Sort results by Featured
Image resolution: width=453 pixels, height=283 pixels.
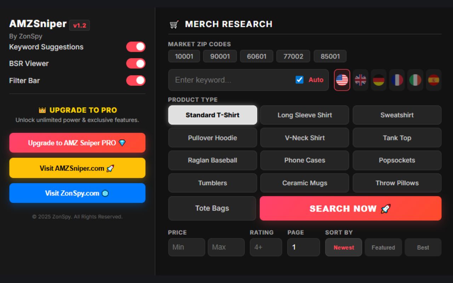coord(383,247)
